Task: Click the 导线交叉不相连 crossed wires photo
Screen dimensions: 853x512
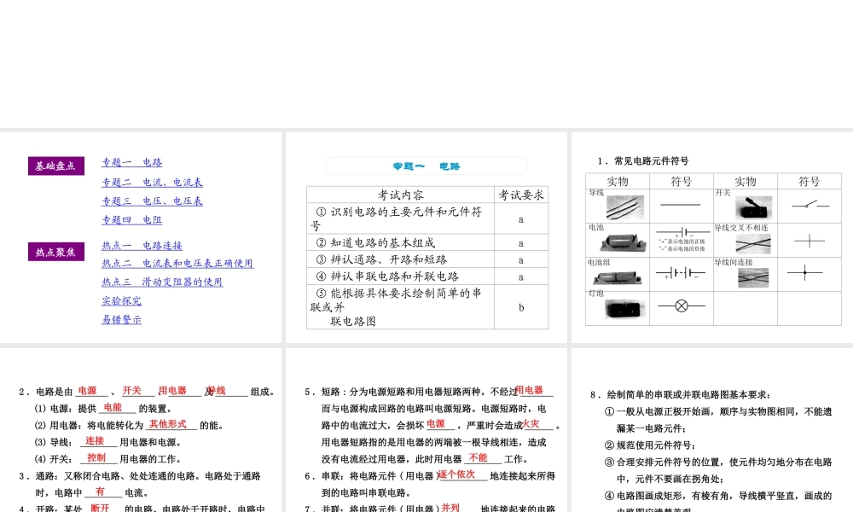Action: click(753, 244)
